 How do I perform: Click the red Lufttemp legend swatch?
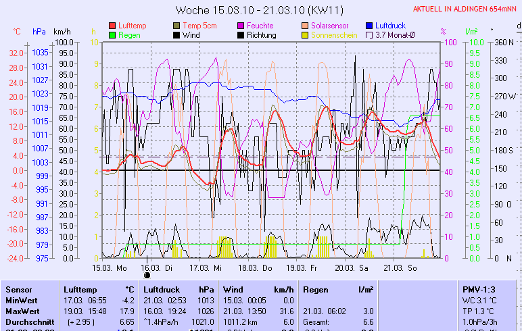coord(112,26)
